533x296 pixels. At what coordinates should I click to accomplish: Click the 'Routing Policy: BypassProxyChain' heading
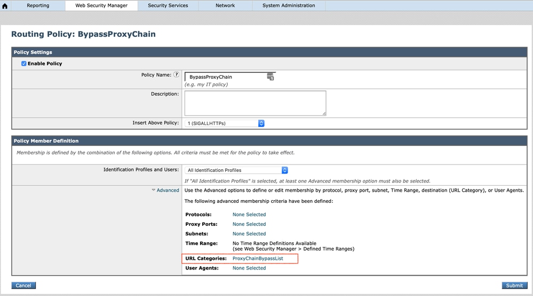coord(83,34)
